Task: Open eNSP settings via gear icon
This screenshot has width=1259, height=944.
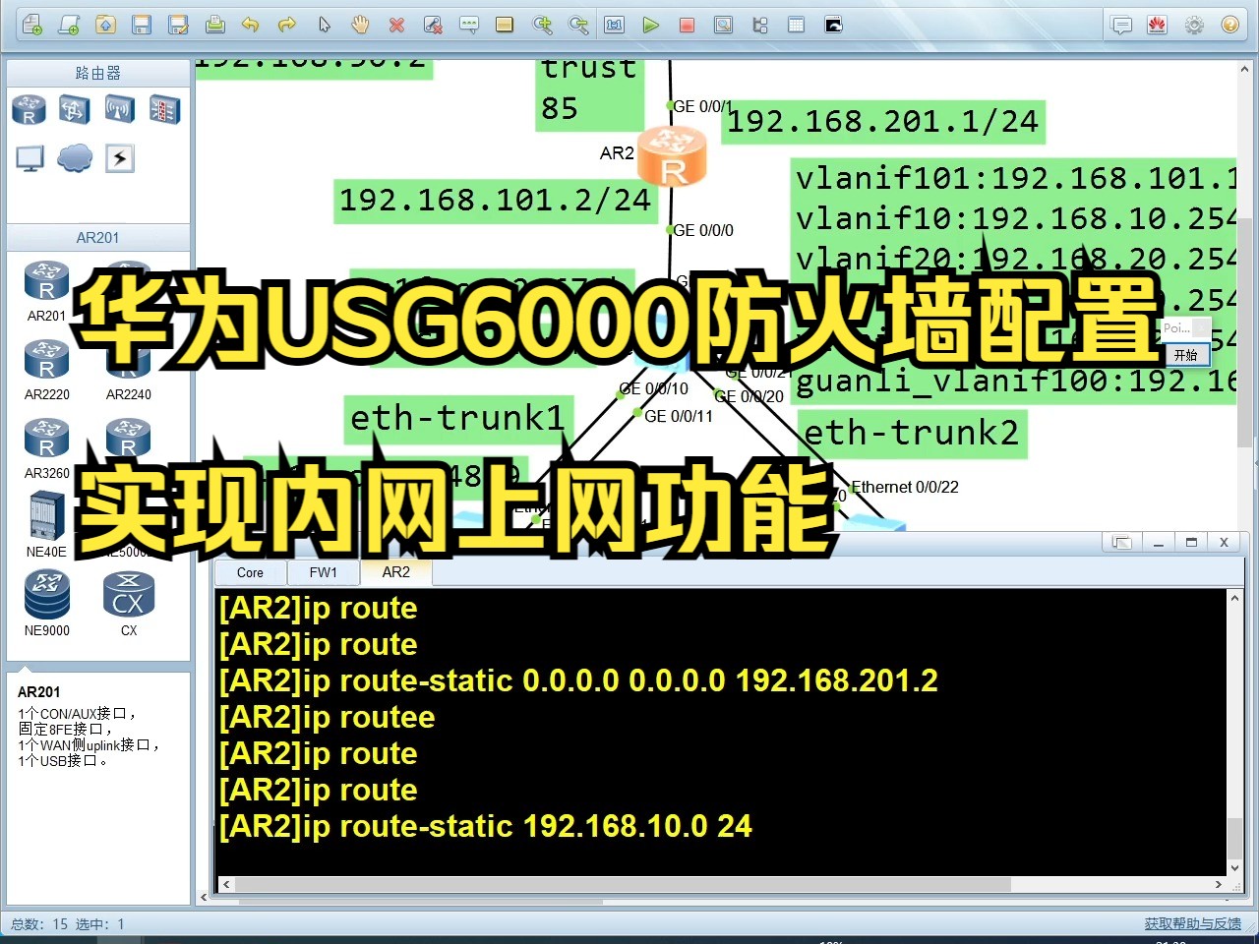Action: (1193, 25)
